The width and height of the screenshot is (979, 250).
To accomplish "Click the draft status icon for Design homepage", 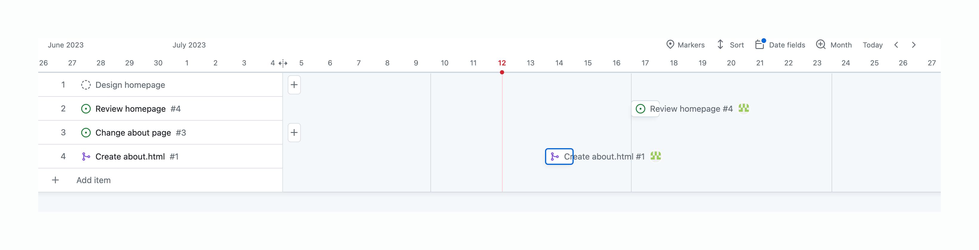I will point(86,85).
